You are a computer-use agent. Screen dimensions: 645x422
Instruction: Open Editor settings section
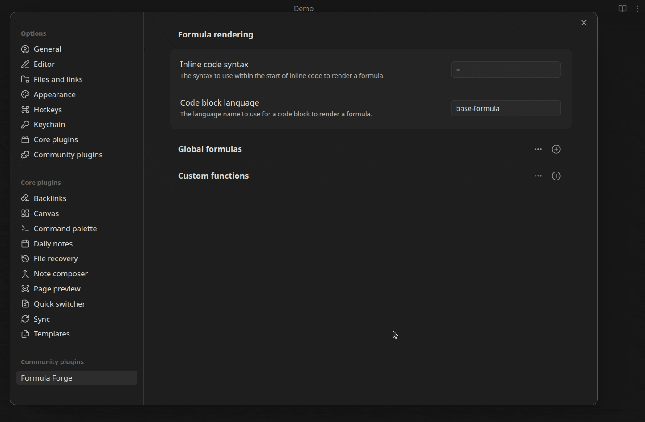(x=77, y=64)
